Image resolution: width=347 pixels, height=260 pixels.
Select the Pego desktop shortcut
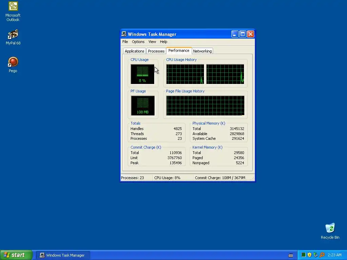tap(13, 65)
